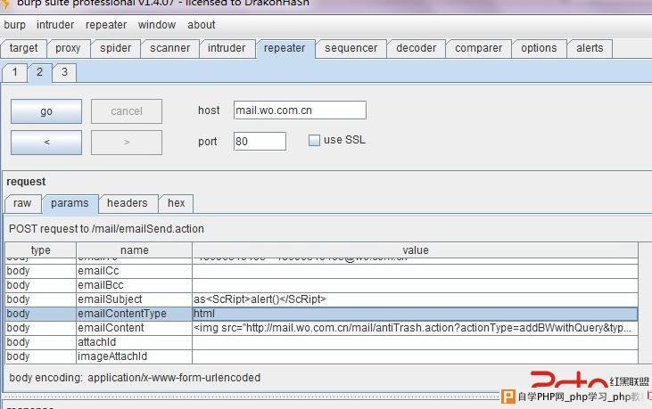Switch to the alerts tab

pos(590,48)
